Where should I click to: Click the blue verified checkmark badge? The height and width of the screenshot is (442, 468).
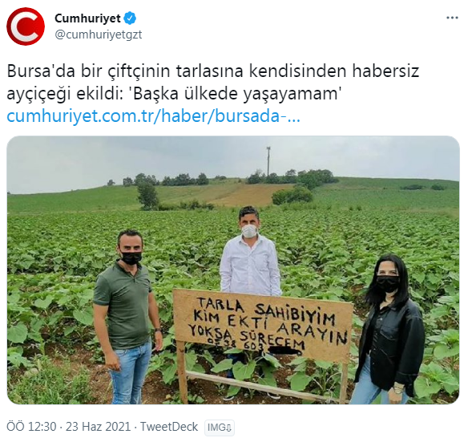pyautogui.click(x=130, y=18)
